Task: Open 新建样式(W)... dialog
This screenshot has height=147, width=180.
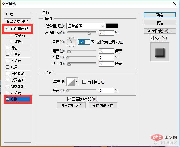Action: (x=160, y=31)
